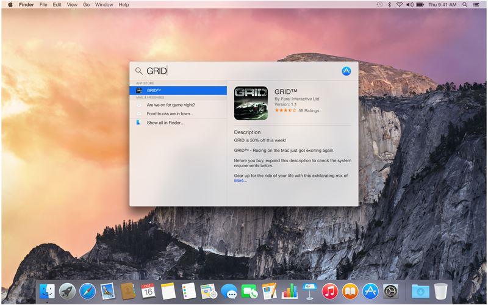The height and width of the screenshot is (305, 488).
Task: Click the Spotlight search magnifier beside GRID
Action: (139, 71)
